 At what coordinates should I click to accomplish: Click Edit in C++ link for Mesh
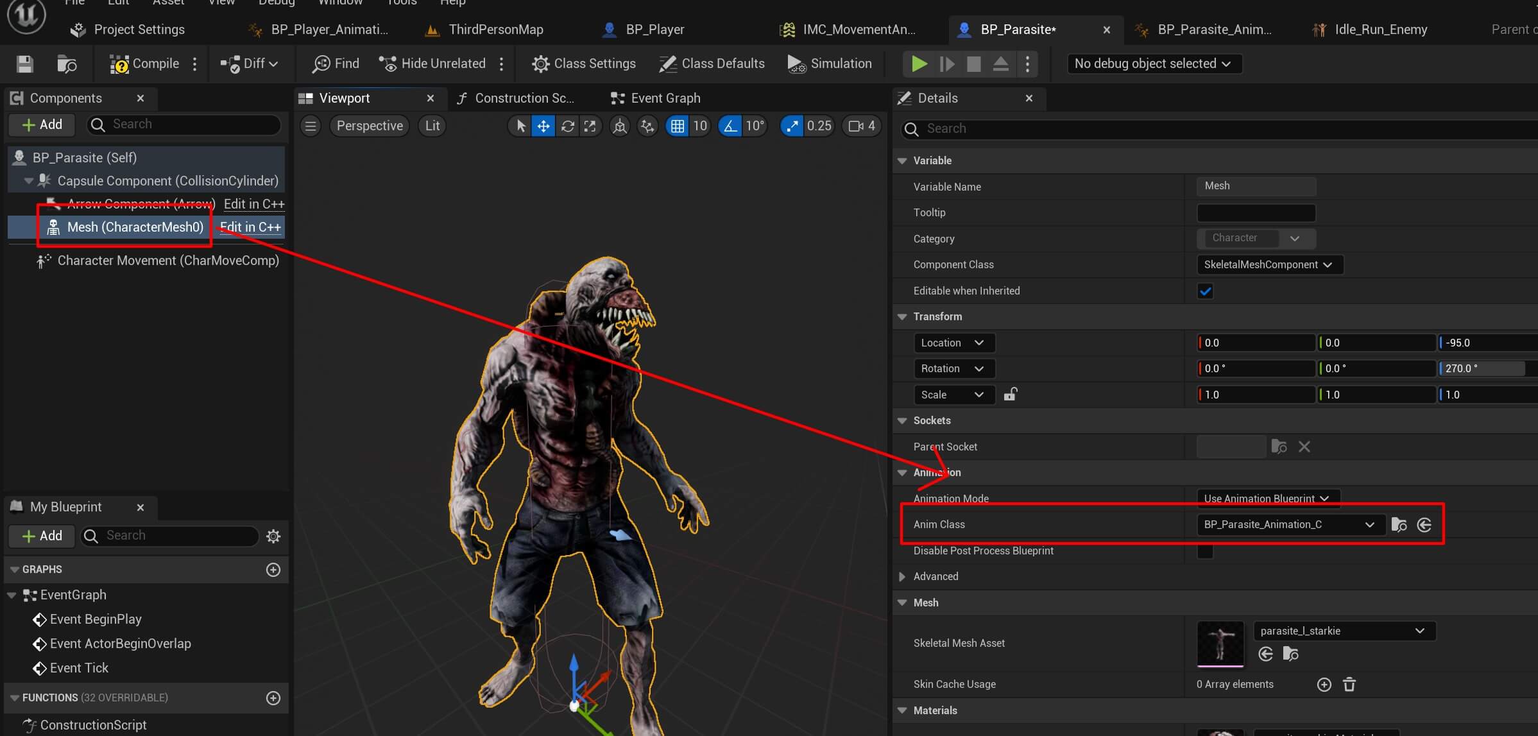click(x=250, y=227)
